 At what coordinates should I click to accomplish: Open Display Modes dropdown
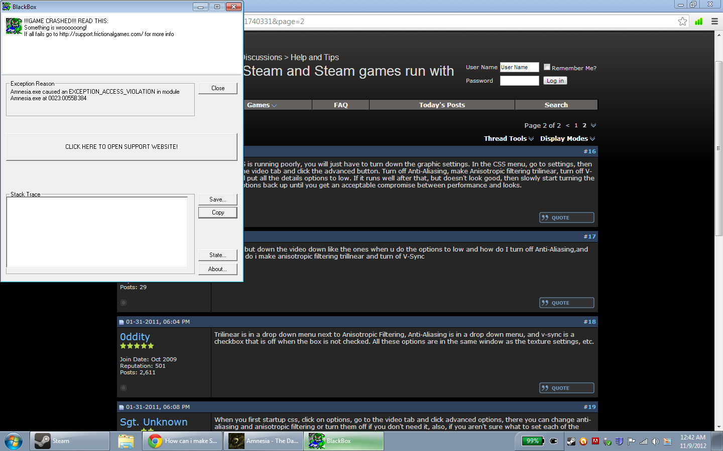pos(567,139)
